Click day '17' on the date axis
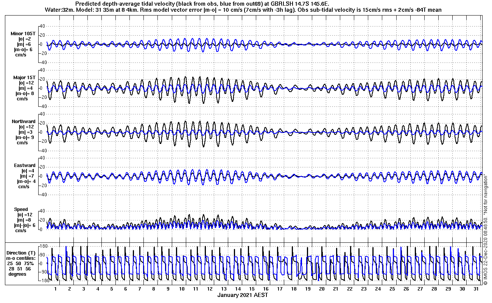Viewport: 492px width, 303px height. 280,289
